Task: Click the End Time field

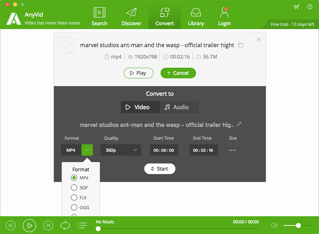Action: (x=204, y=150)
